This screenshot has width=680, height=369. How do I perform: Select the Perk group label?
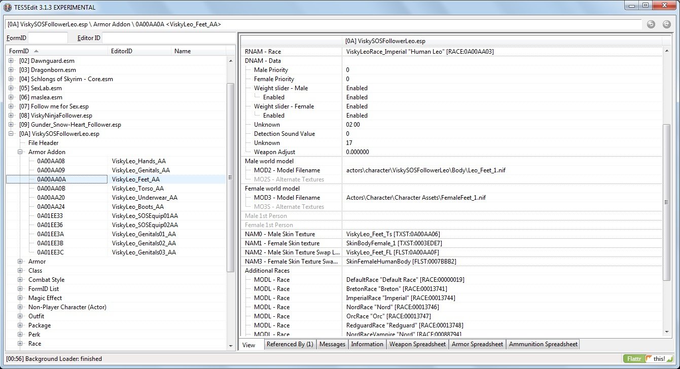pyautogui.click(x=34, y=335)
